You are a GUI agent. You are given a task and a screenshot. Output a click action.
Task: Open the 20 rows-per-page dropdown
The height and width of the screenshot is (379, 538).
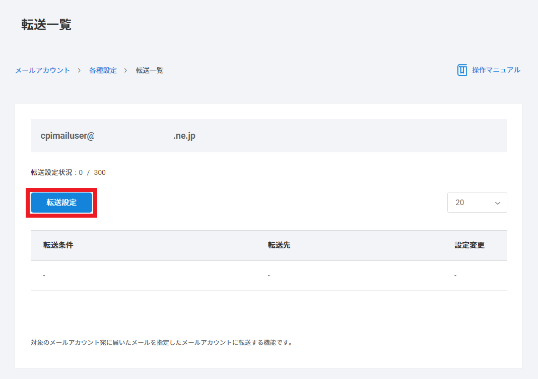pyautogui.click(x=477, y=203)
